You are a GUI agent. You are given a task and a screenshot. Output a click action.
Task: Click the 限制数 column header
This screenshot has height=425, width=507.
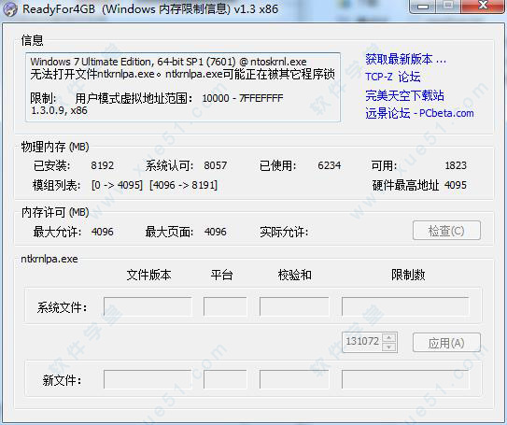point(408,275)
